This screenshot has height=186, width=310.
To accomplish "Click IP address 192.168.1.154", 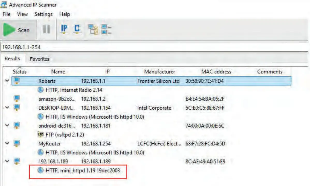I will [96, 108].
